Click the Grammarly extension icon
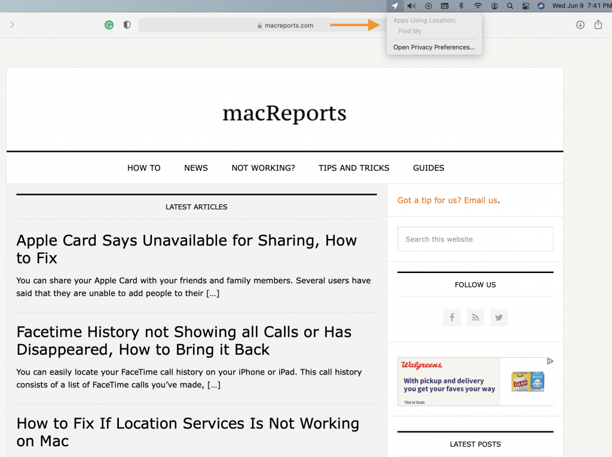This screenshot has height=457, width=612. click(x=109, y=25)
